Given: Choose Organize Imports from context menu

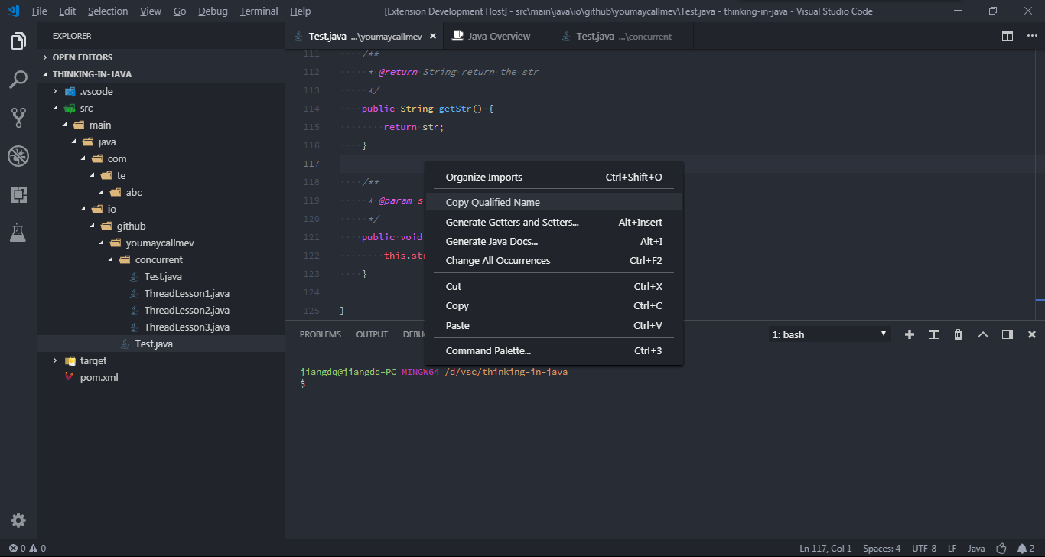Looking at the screenshot, I should point(554,177).
